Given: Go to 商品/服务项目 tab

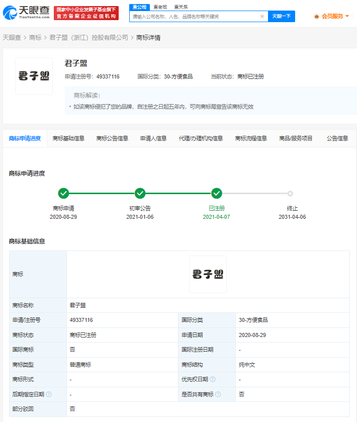Looking at the screenshot, I should (296, 138).
